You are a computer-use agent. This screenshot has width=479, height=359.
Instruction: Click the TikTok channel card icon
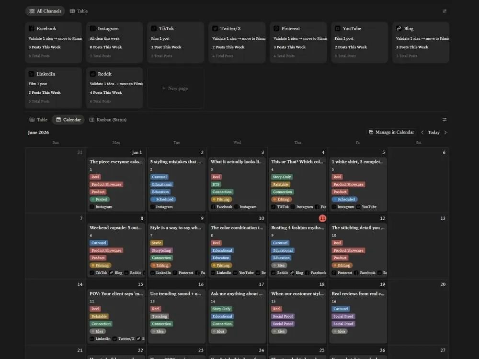tap(154, 28)
